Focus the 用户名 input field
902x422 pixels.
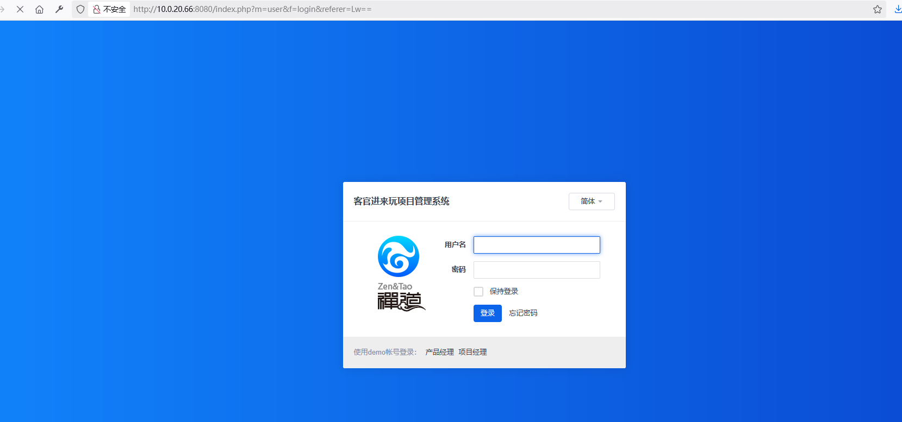(537, 245)
